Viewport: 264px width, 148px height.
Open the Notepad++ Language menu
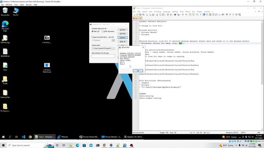coord(167,12)
